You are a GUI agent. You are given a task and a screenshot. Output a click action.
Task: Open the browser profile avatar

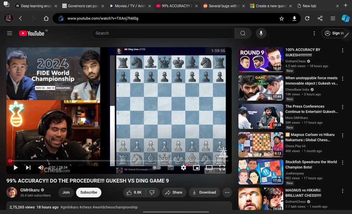tap(8, 18)
